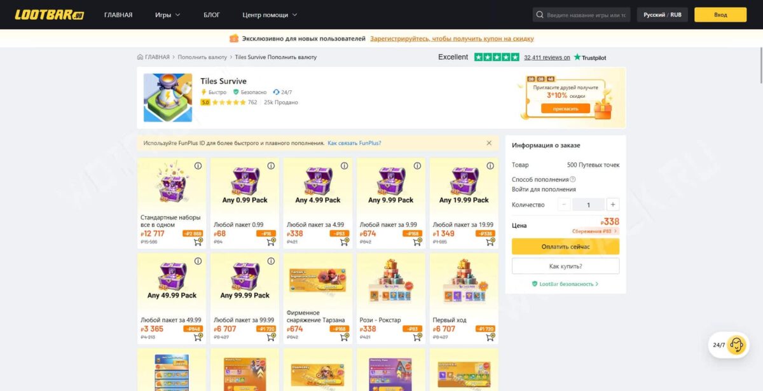This screenshot has width=763, height=391.
Task: Click the LootBar logo
Action: coord(50,15)
